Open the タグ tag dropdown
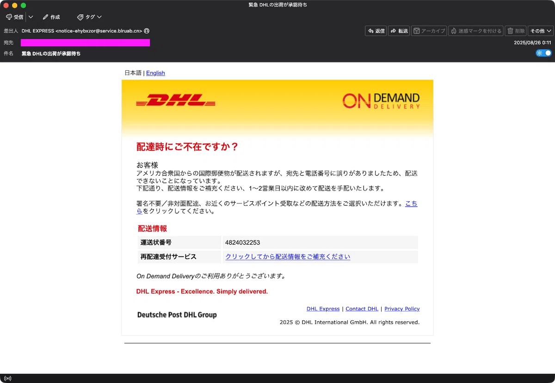Image resolution: width=555 pixels, height=383 pixels. tap(89, 17)
